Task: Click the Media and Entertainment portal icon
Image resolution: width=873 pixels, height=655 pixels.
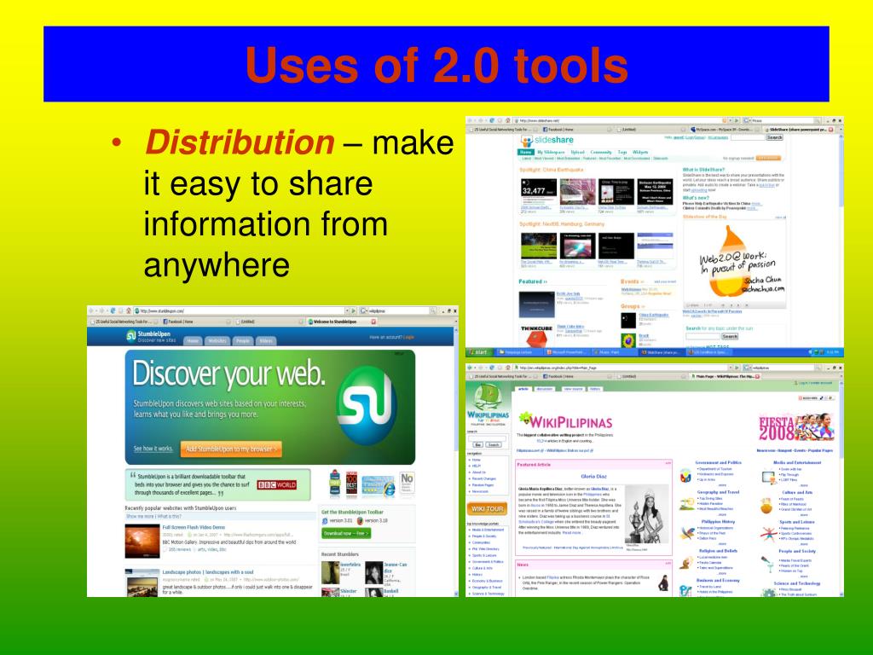Action: point(769,477)
